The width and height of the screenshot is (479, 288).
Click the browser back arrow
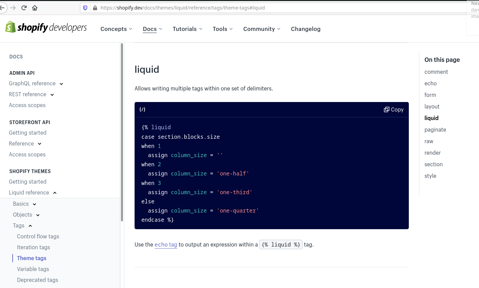[2, 7]
